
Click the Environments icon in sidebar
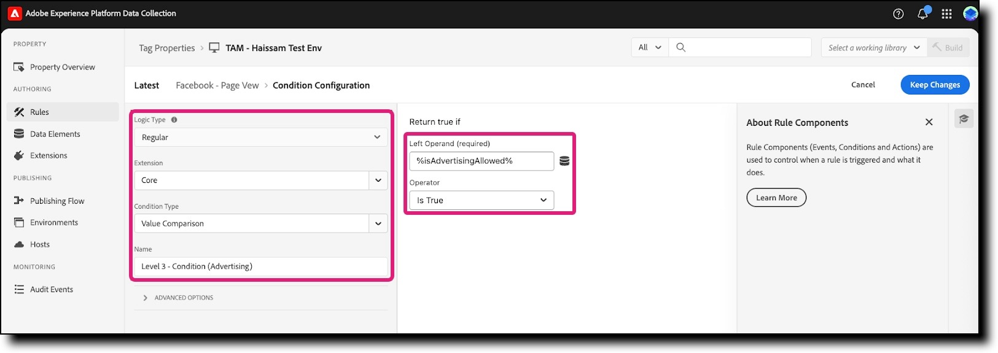click(x=19, y=222)
